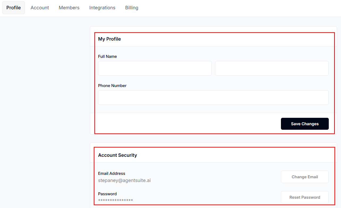Click the Phone Number field label
This screenshot has width=341, height=208.
(112, 86)
